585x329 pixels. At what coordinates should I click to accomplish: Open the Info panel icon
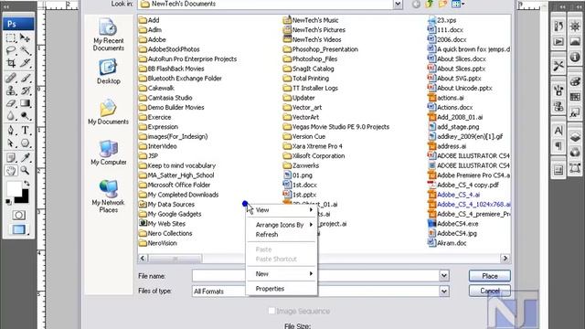(x=575, y=57)
